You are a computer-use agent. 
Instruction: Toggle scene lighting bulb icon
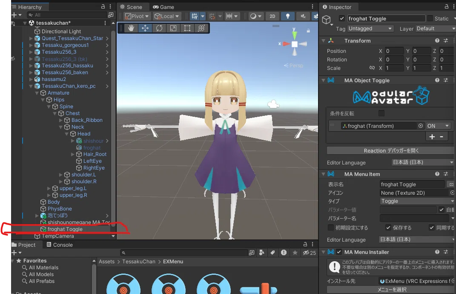click(x=288, y=16)
